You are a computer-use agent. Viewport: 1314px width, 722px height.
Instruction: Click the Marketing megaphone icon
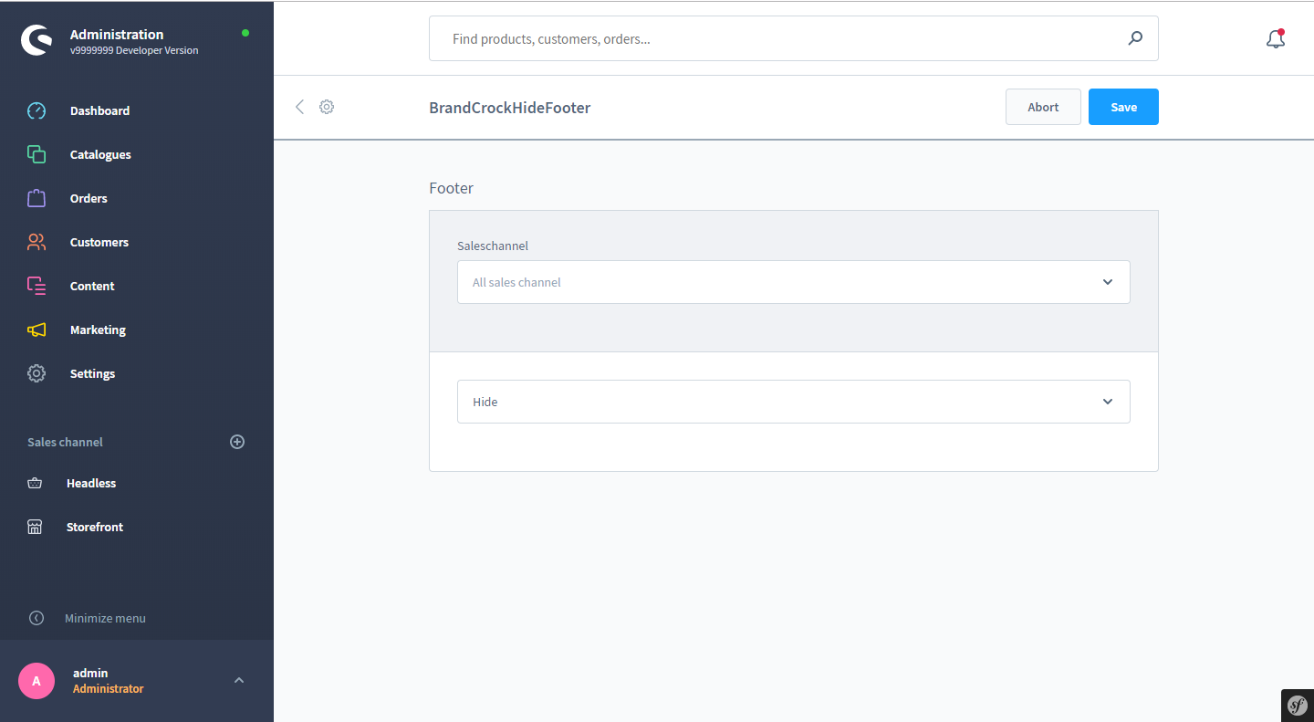[x=36, y=330]
